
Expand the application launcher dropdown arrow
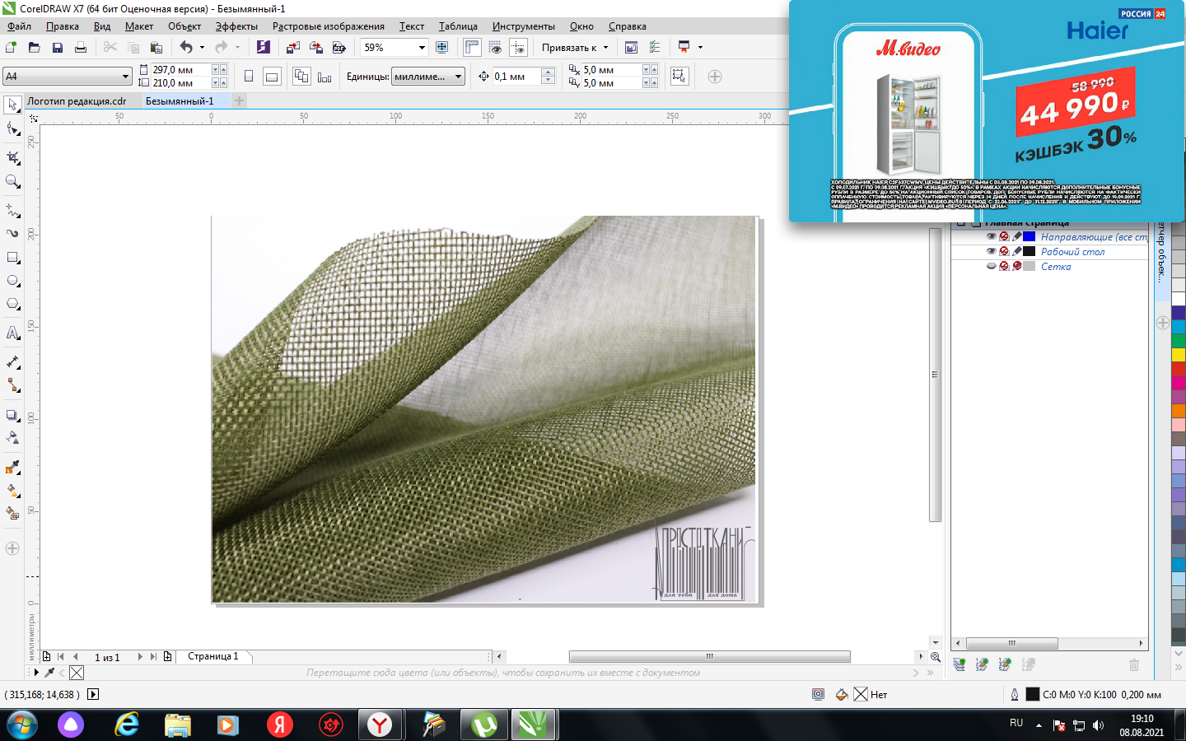pyautogui.click(x=700, y=48)
